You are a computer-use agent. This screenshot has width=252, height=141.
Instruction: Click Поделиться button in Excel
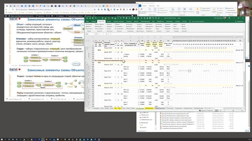pos(239,21)
